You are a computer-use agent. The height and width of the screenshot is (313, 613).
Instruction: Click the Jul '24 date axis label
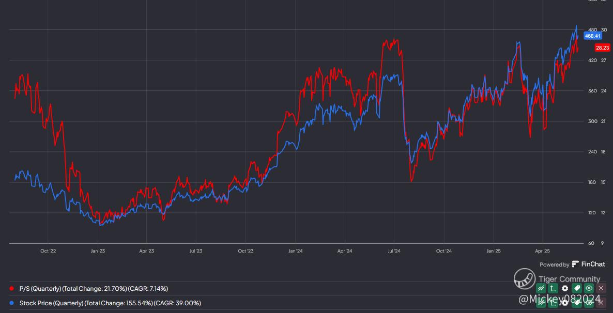(394, 251)
